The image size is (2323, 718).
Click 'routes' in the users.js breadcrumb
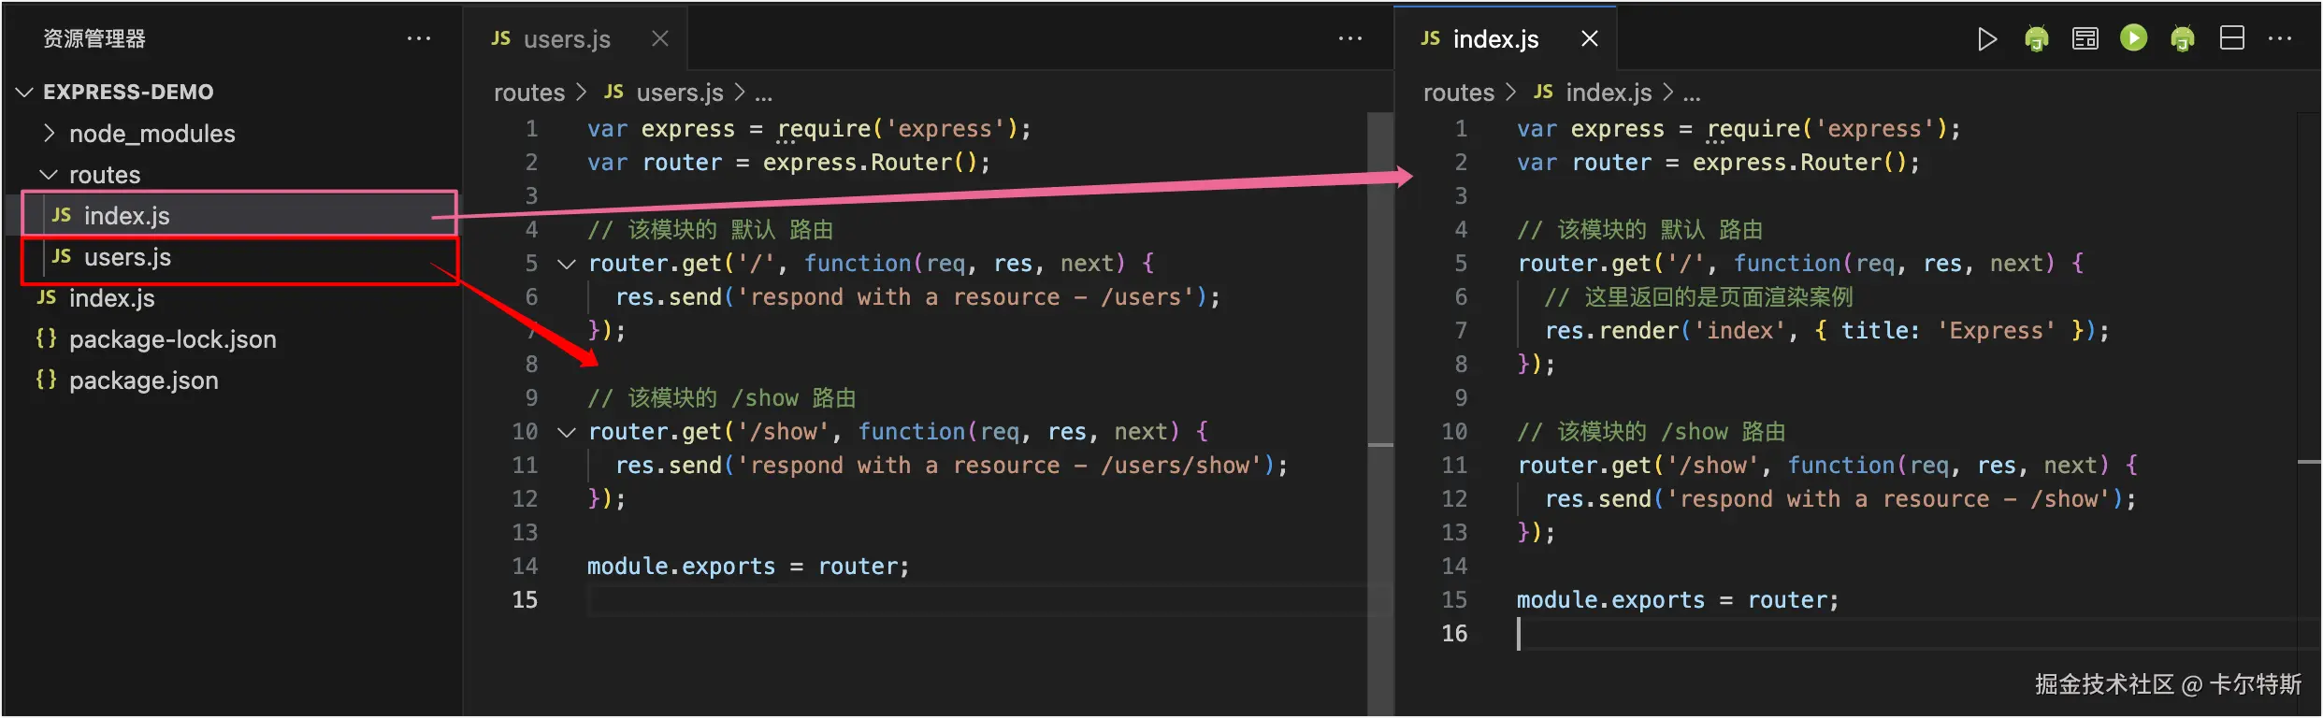click(529, 93)
